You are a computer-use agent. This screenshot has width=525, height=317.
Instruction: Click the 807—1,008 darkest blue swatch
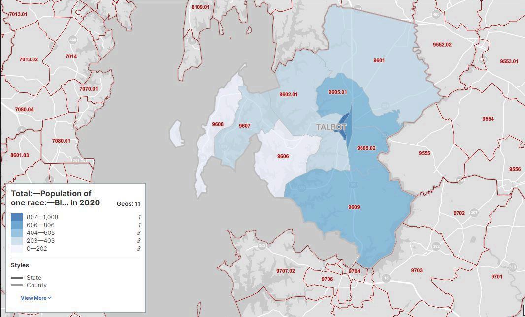[x=17, y=217]
